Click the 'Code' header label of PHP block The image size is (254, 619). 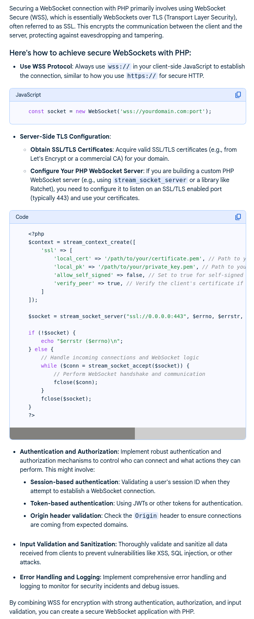22,217
